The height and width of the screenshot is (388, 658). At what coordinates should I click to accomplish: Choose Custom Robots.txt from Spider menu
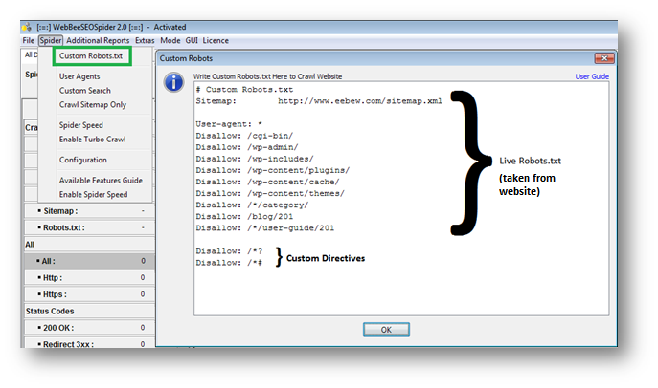click(92, 56)
